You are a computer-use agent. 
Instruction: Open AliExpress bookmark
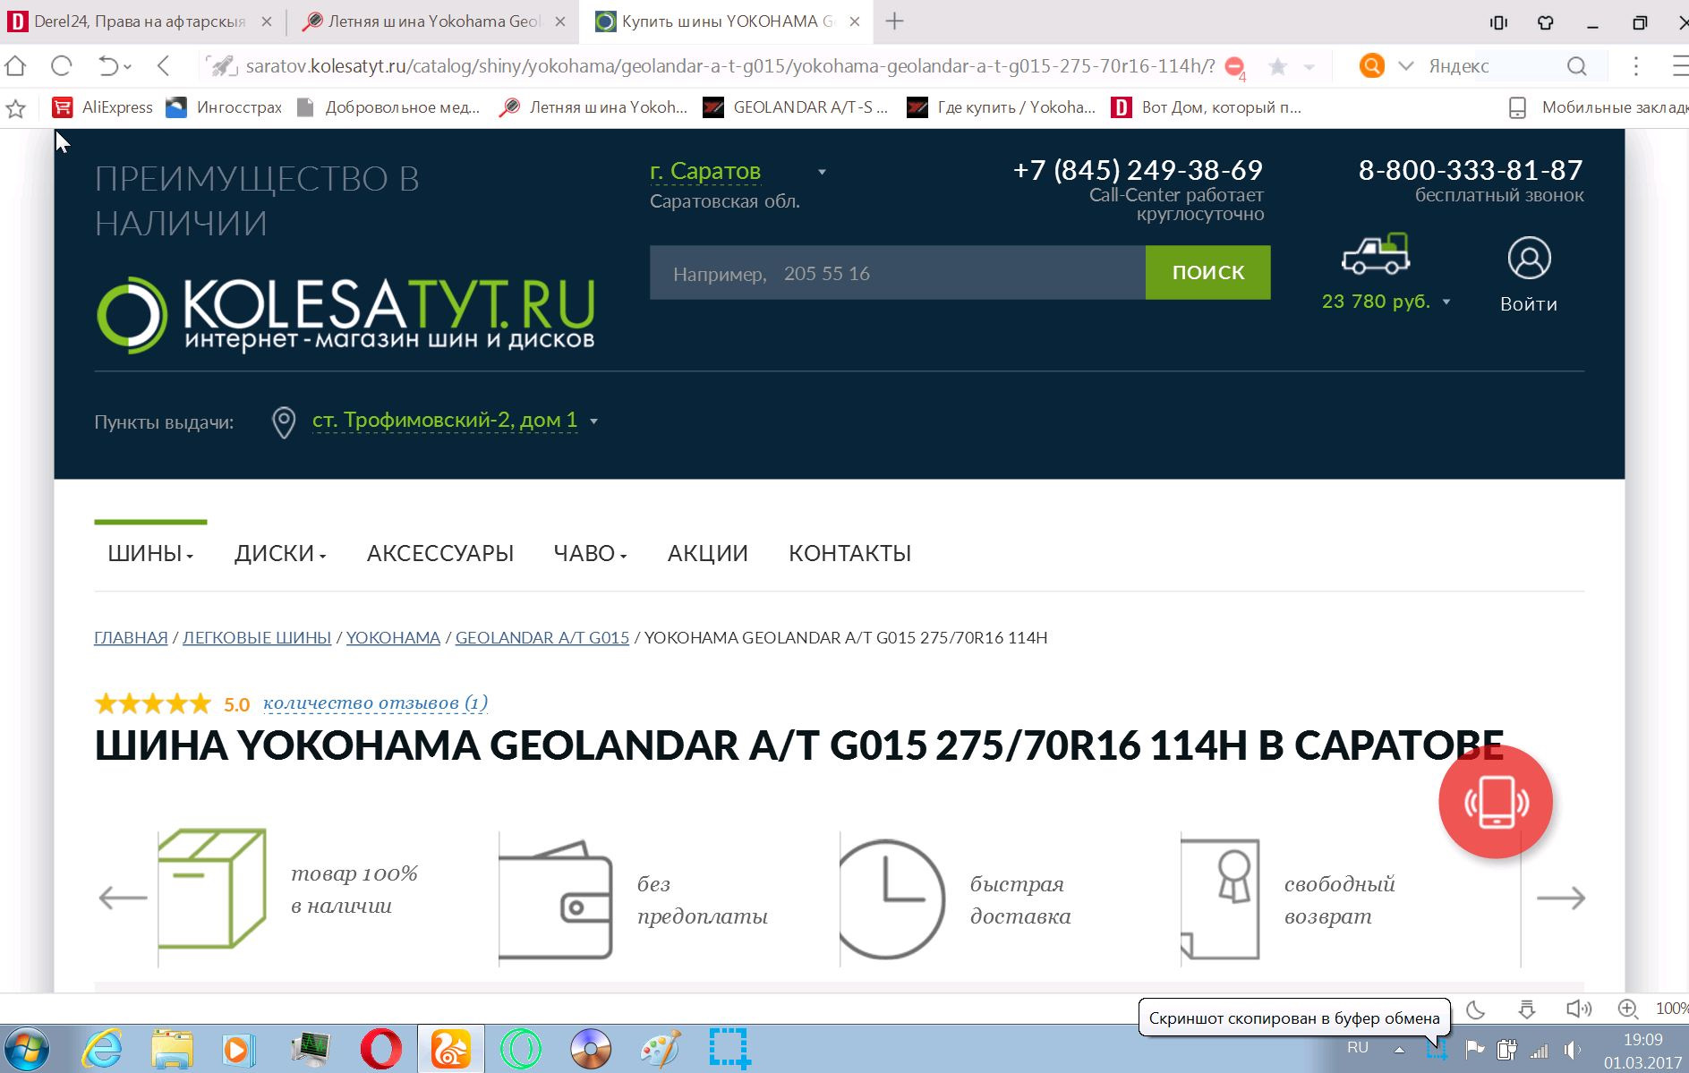[x=102, y=107]
